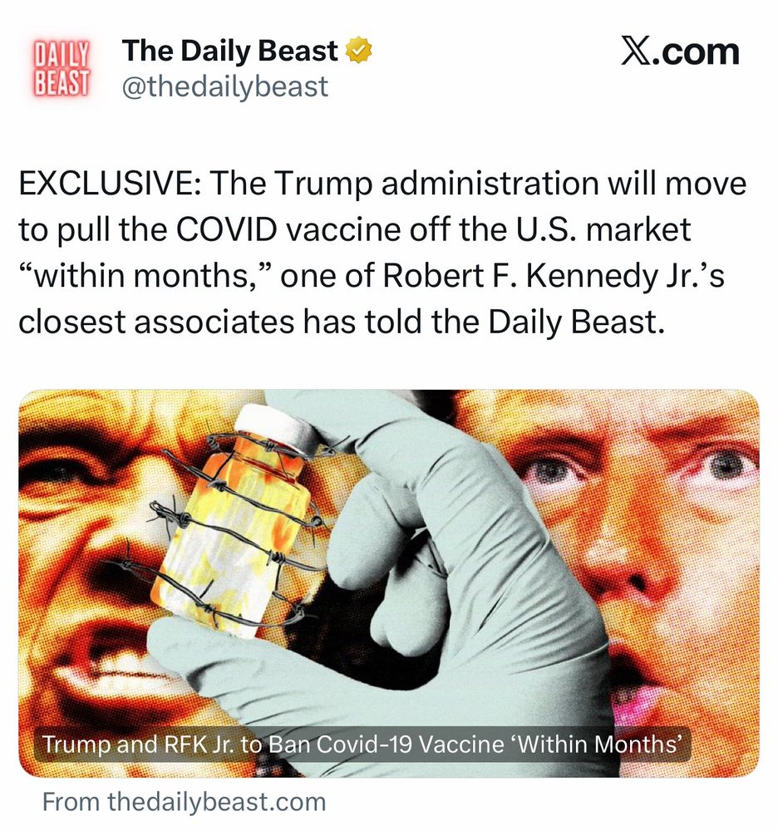Open the 'From thedailybeast.com' link
This screenshot has height=831, width=778.
click(x=184, y=802)
